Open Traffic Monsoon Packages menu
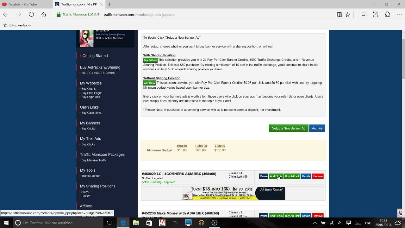Screen dimensions: 405x228 [x=102, y=154]
